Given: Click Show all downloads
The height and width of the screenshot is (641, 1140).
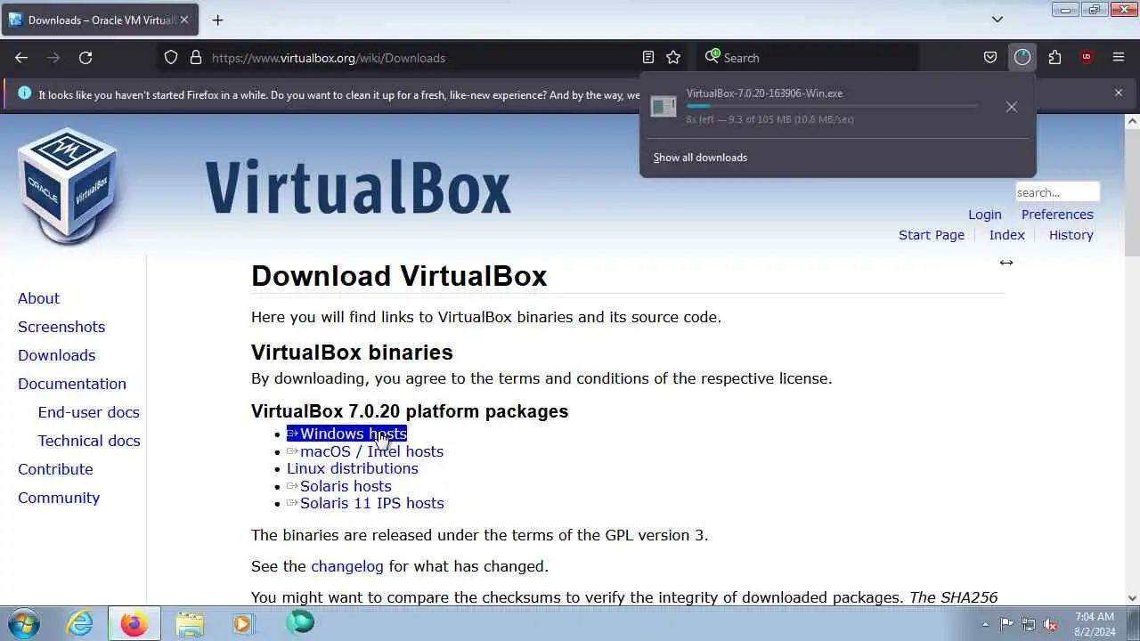Looking at the screenshot, I should (x=700, y=158).
